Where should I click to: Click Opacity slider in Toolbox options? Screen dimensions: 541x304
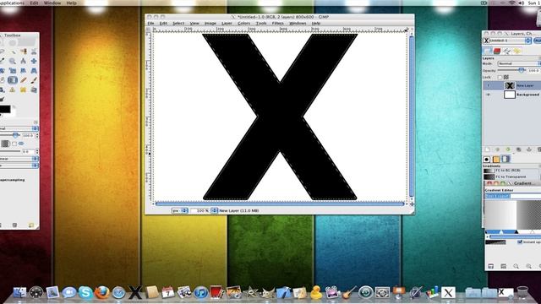click(9, 135)
